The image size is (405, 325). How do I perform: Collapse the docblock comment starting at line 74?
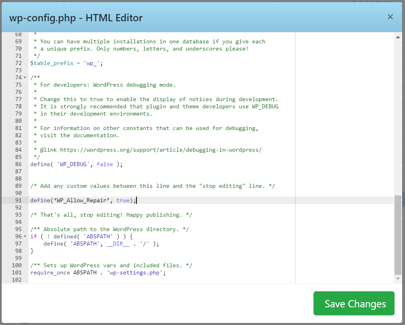[24, 77]
